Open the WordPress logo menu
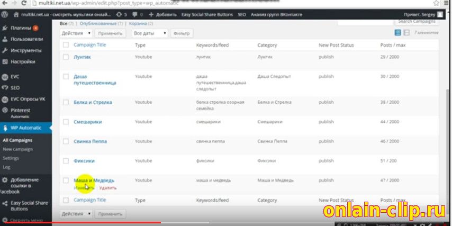This screenshot has width=452, height=226. pos(5,14)
